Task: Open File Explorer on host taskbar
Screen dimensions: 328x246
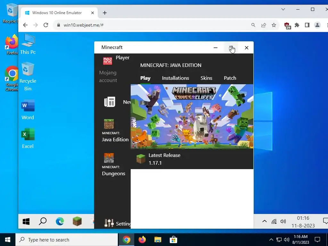Action: pyautogui.click(x=158, y=240)
